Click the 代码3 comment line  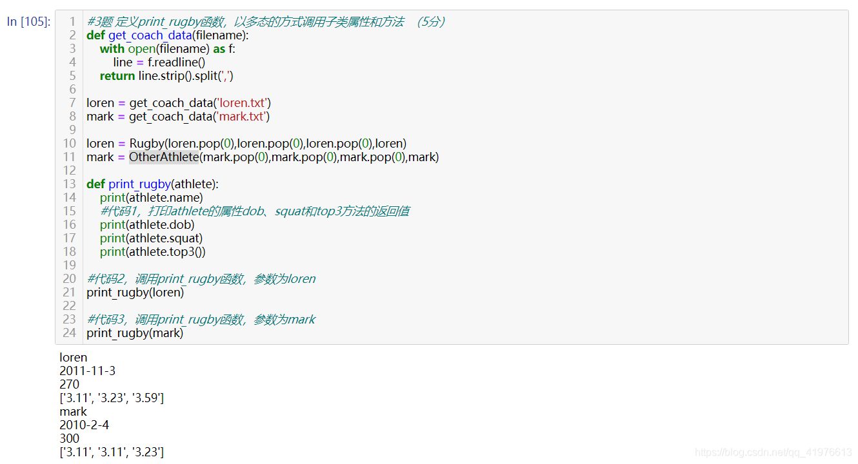pyautogui.click(x=201, y=319)
